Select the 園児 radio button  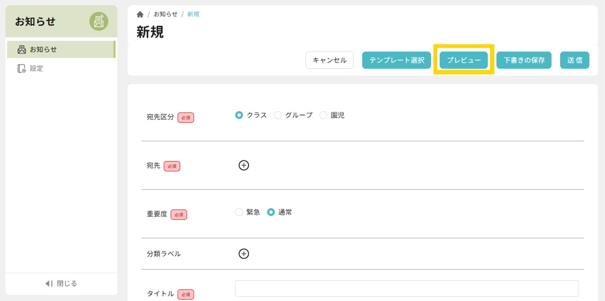coord(323,115)
